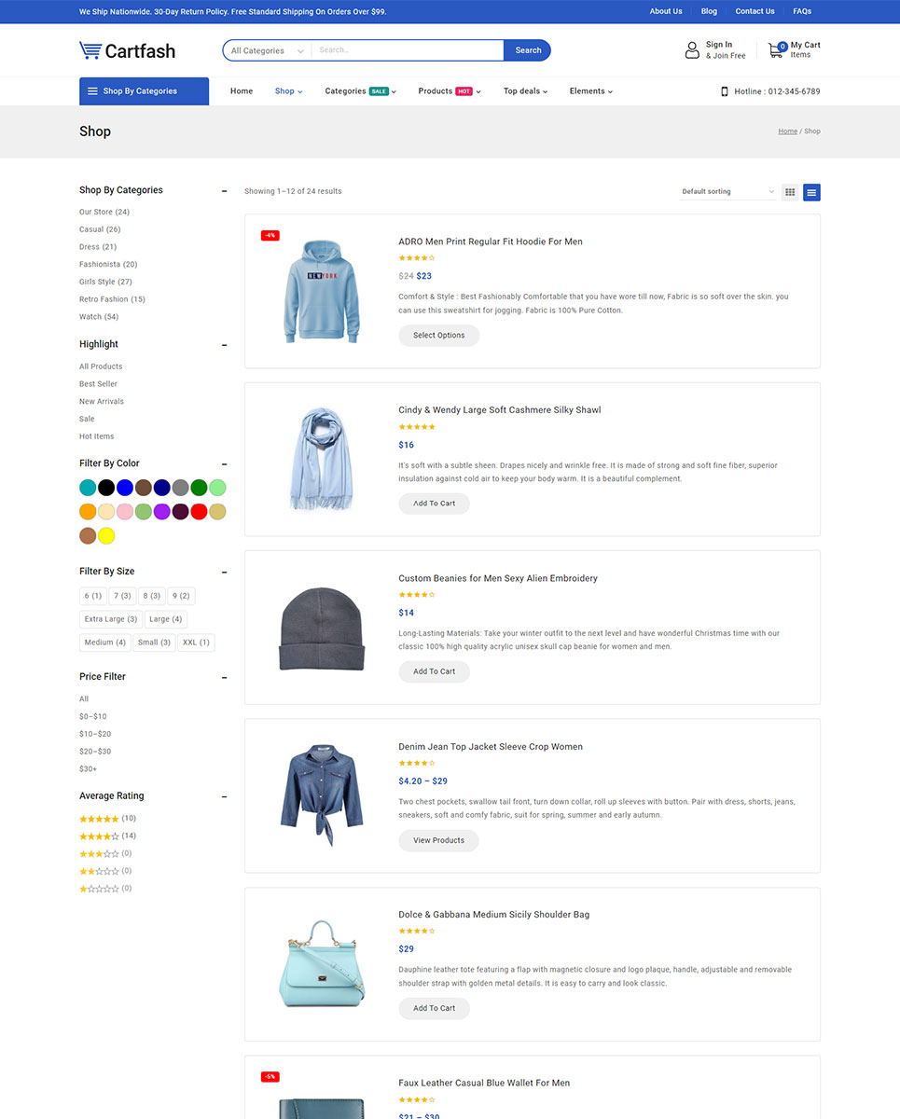Switch to grid view layout
Image resolution: width=900 pixels, height=1119 pixels.
[x=790, y=192]
